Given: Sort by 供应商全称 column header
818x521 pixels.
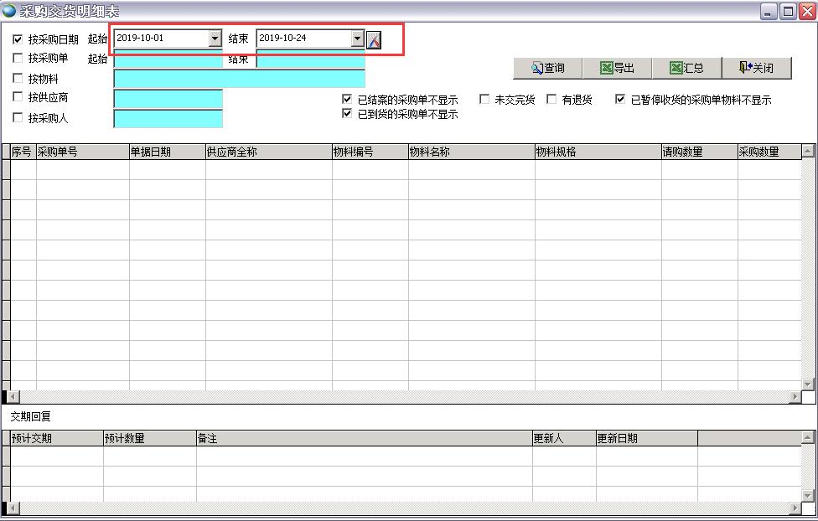Looking at the screenshot, I should 268,152.
